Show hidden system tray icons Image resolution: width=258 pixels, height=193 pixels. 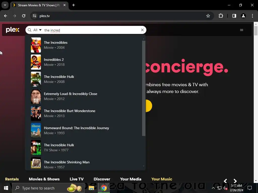(x=213, y=188)
